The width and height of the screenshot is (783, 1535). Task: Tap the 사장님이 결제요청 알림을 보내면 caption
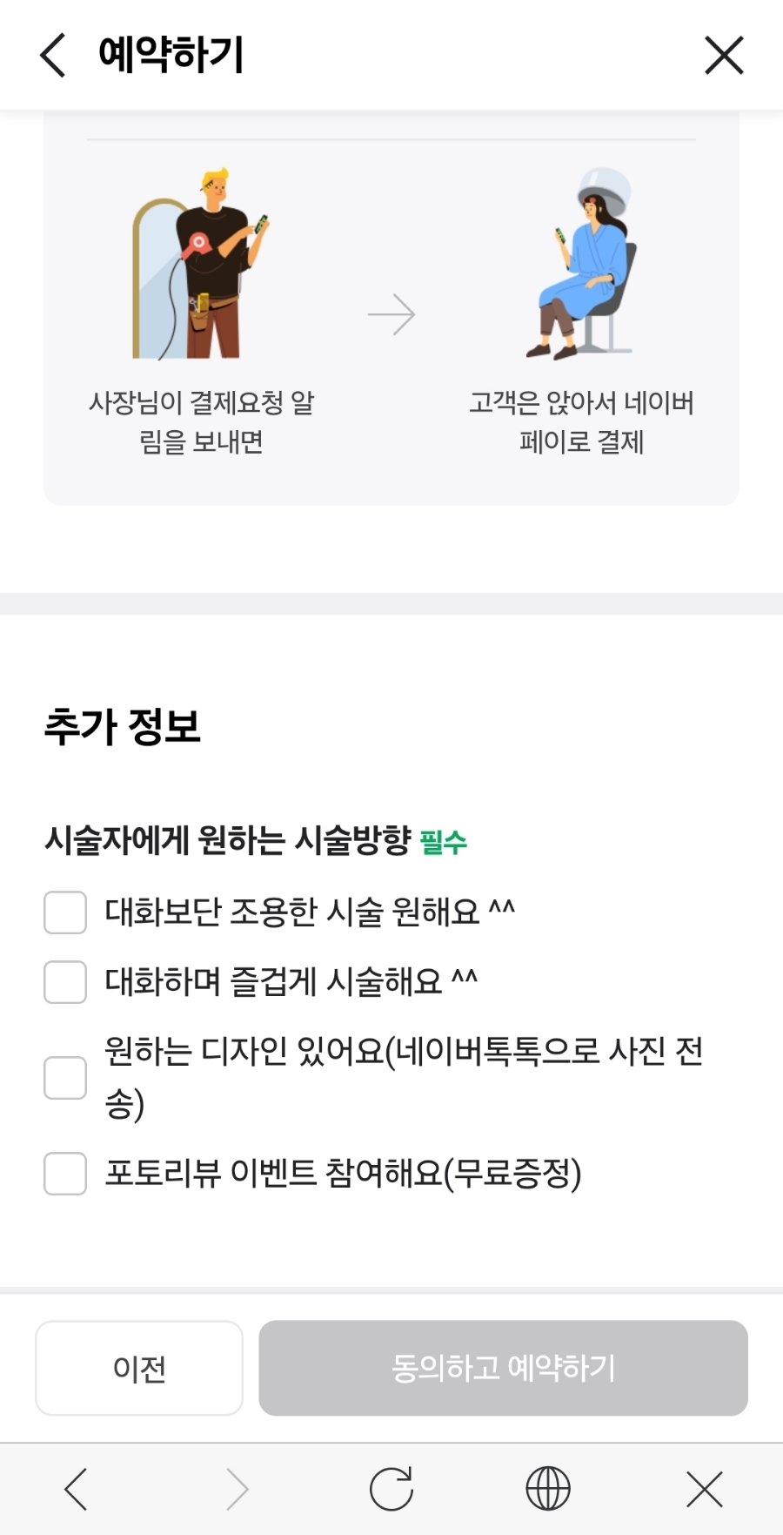pos(202,422)
